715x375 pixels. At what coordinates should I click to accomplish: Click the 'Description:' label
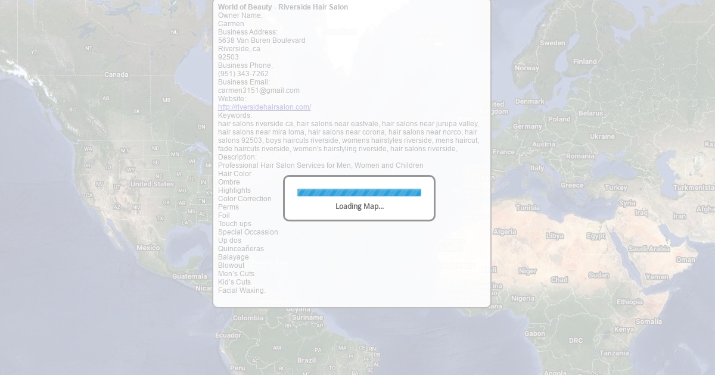pyautogui.click(x=237, y=157)
